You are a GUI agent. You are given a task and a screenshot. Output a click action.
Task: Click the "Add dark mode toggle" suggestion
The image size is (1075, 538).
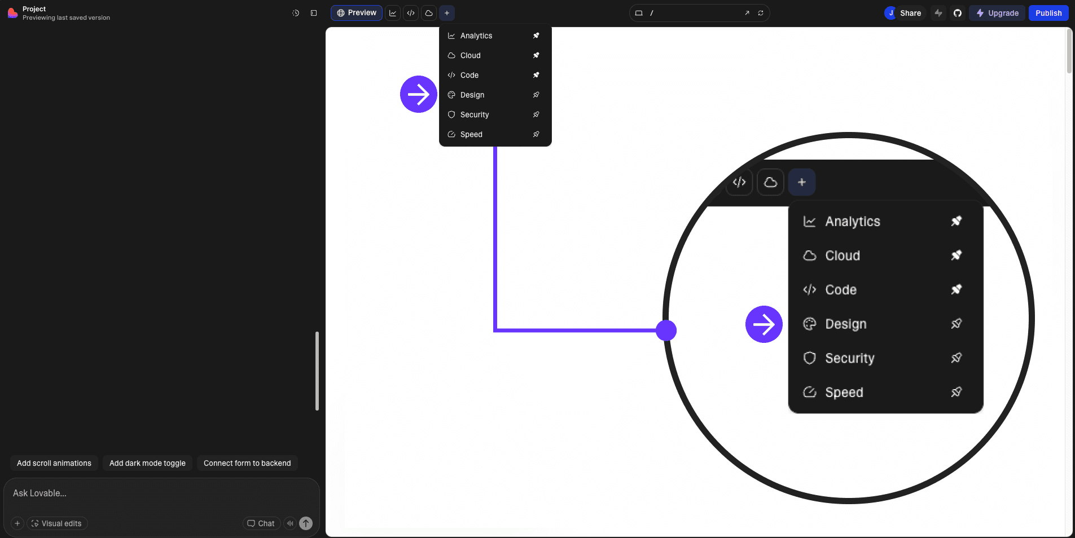click(147, 463)
